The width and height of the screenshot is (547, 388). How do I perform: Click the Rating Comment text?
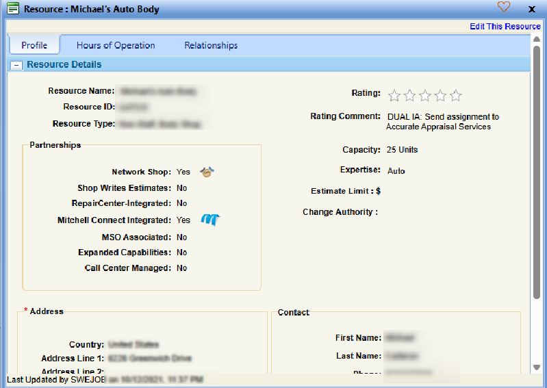[x=442, y=122]
